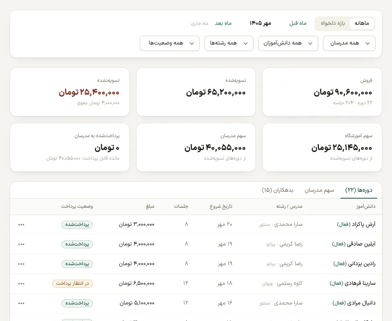This screenshot has height=321, width=392.
Task: Click amount ۳,۰۰۰,۰۰۰ تومان cell
Action: point(137,225)
